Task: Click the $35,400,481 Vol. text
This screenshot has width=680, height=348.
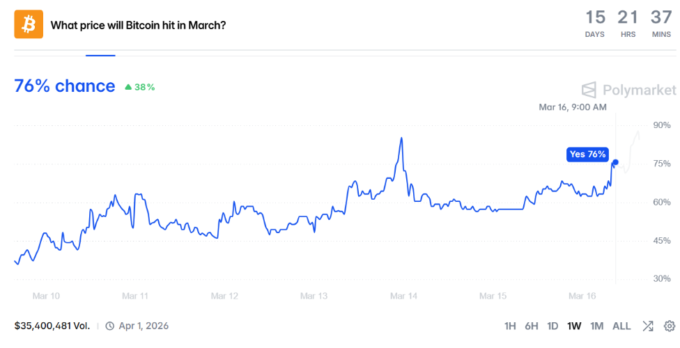Action: (x=53, y=326)
